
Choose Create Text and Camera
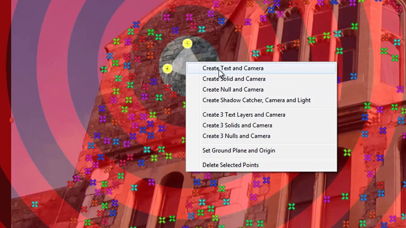(261, 68)
